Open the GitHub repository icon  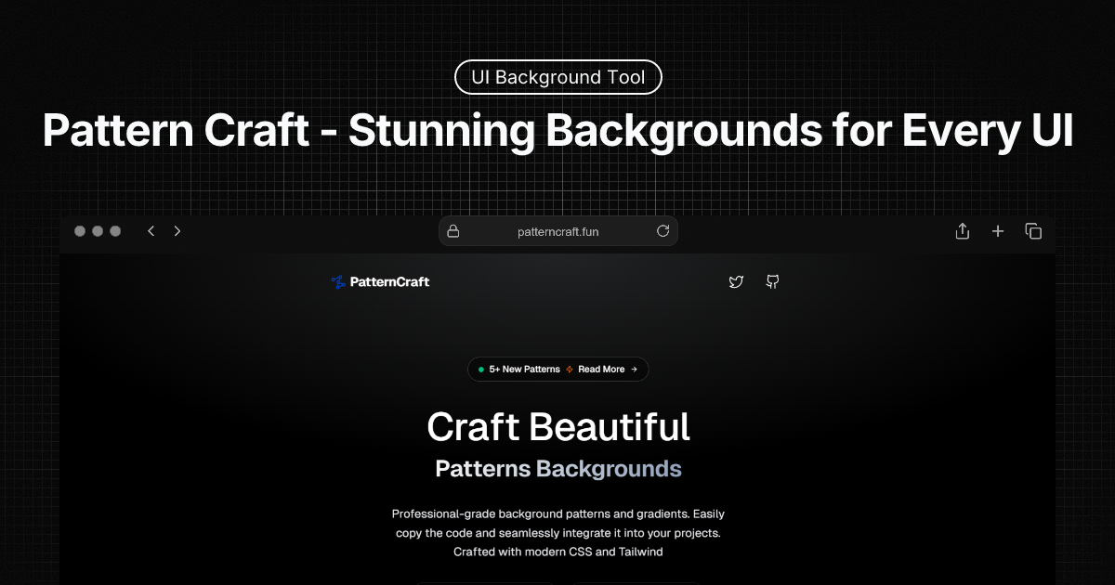pos(772,281)
